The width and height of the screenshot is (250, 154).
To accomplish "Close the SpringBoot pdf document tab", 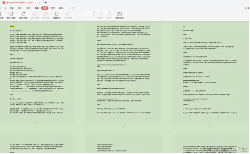I will coord(39,3).
